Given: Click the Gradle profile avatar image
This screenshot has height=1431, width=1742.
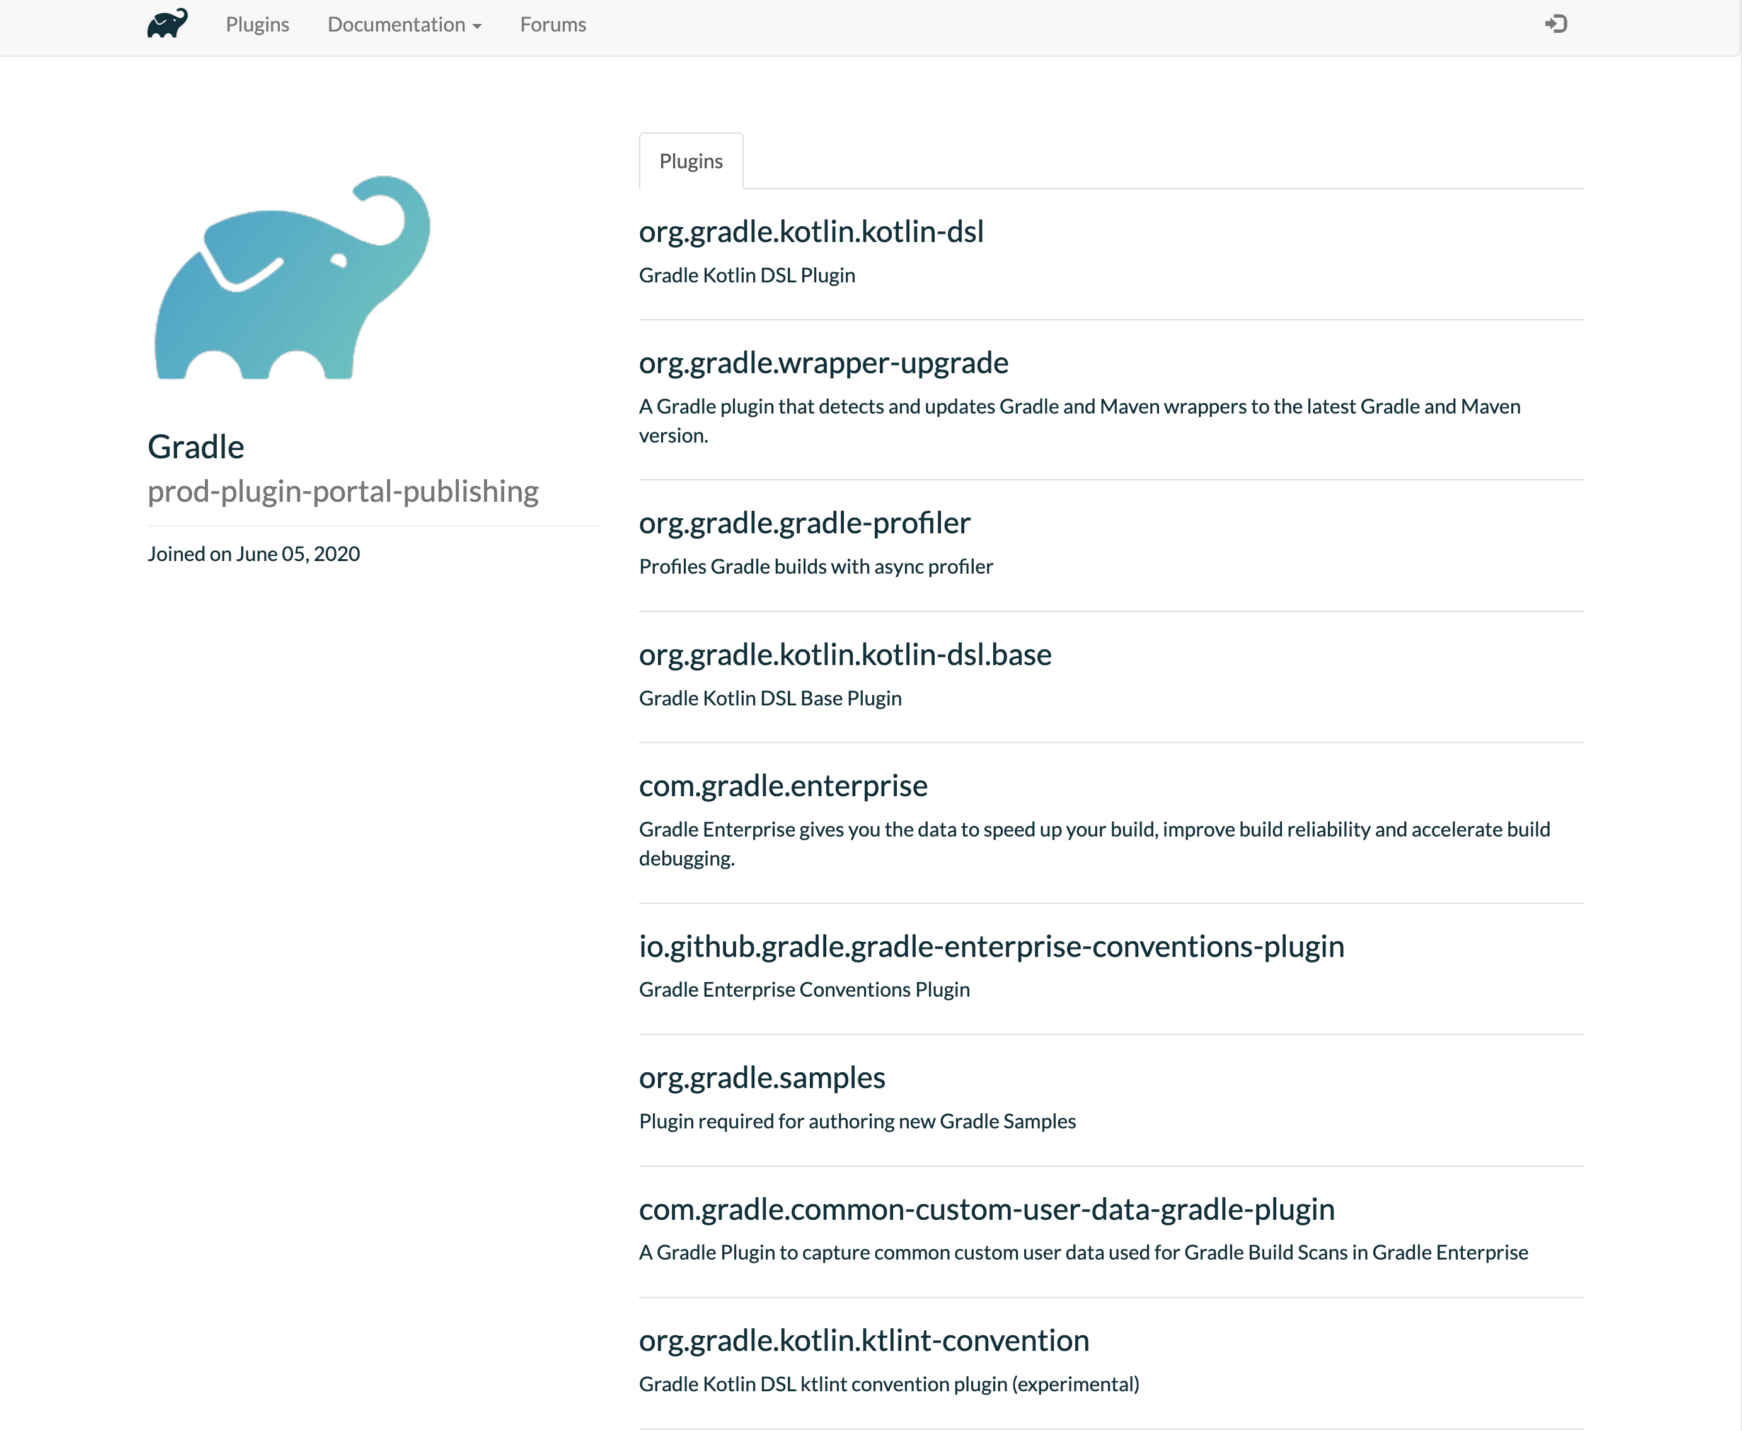Looking at the screenshot, I should coord(292,281).
